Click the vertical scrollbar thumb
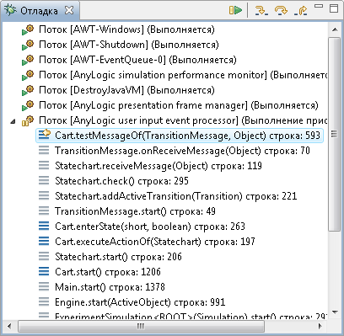The width and height of the screenshot is (344, 336). tap(335, 134)
